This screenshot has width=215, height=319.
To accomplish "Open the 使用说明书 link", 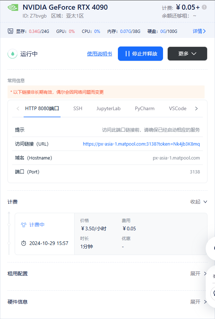I will [x=99, y=54].
